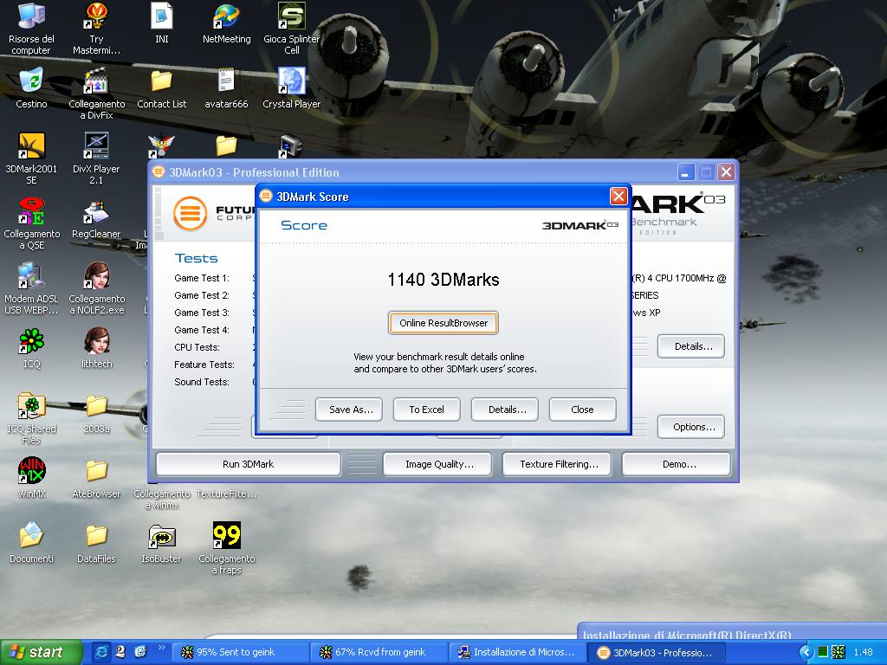
Task: Switch to the 95% Sent to geink task
Action: 240,653
